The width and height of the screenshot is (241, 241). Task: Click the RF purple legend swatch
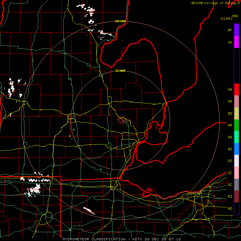click(236, 30)
